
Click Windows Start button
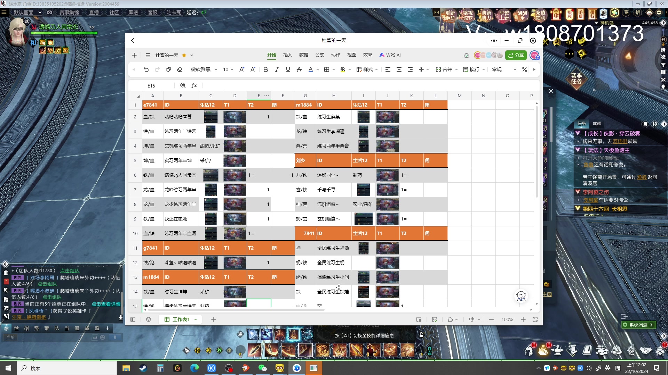(8, 368)
